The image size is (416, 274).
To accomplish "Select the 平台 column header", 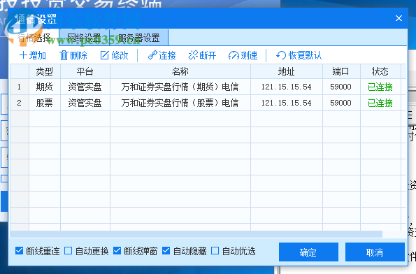I will click(85, 71).
